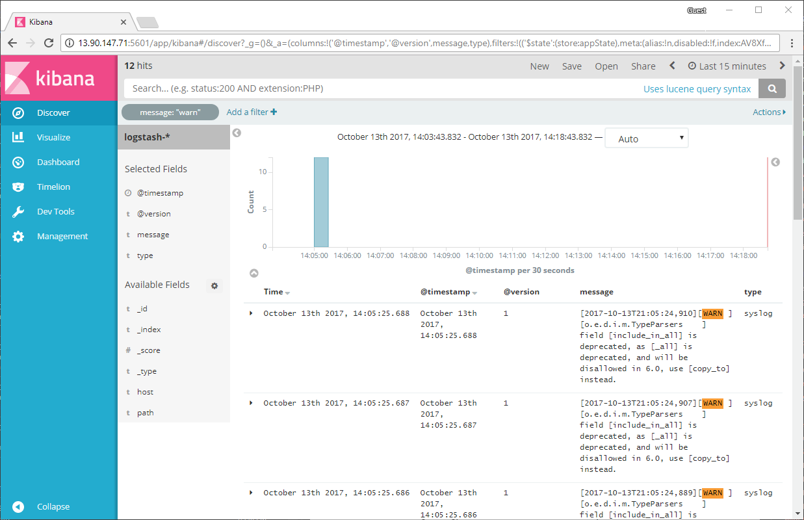This screenshot has height=520, width=804.
Task: Click the Timelion mask icon
Action: [x=18, y=187]
